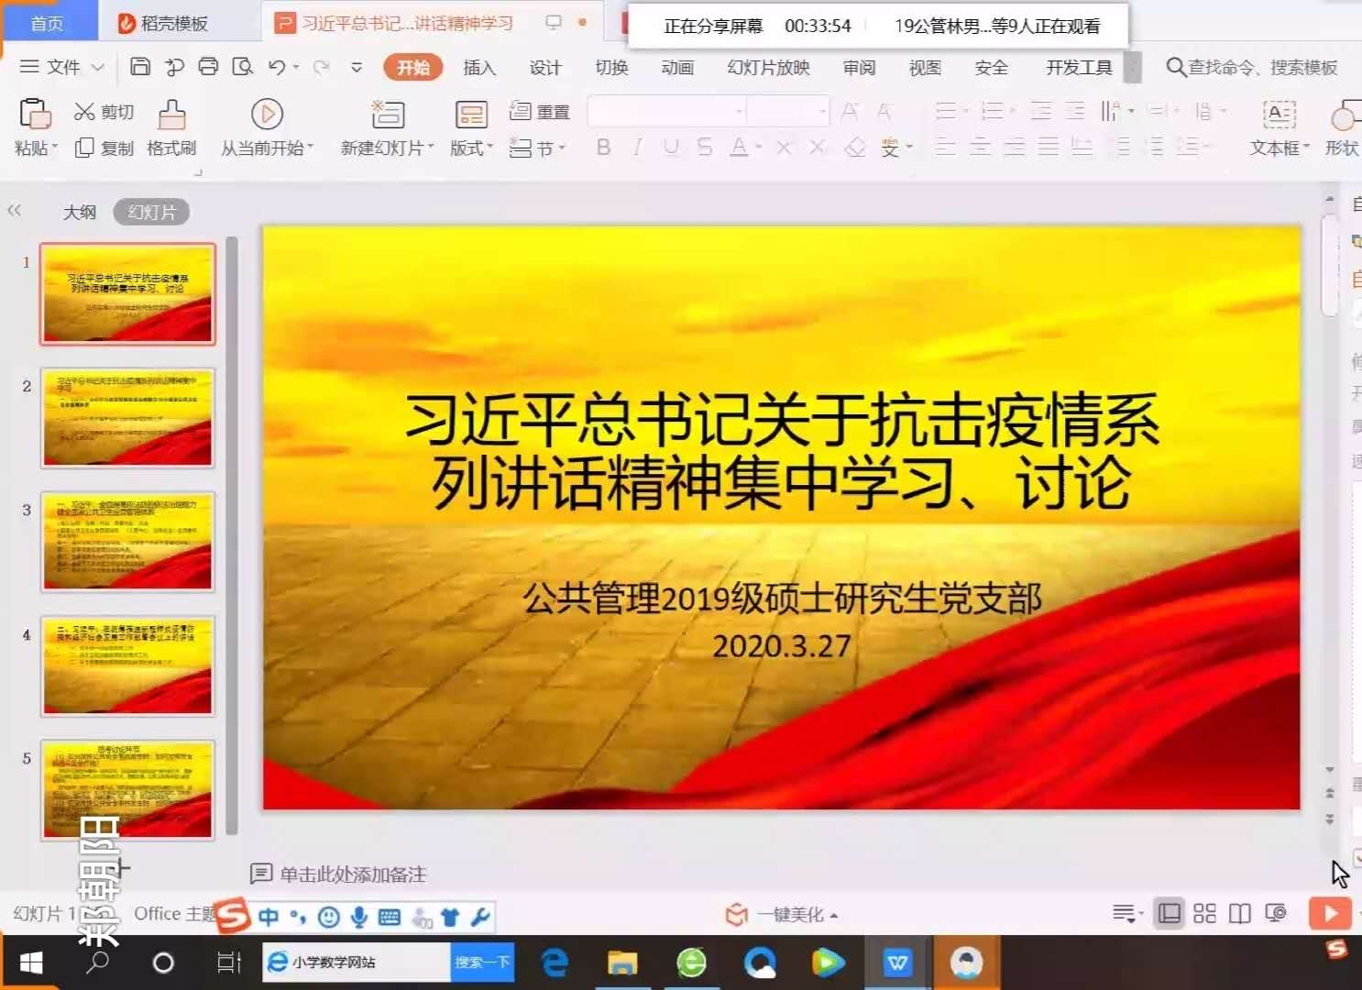Viewport: 1362px width, 990px height.
Task: Switch panel to Outline (大纲) view
Action: click(x=80, y=213)
